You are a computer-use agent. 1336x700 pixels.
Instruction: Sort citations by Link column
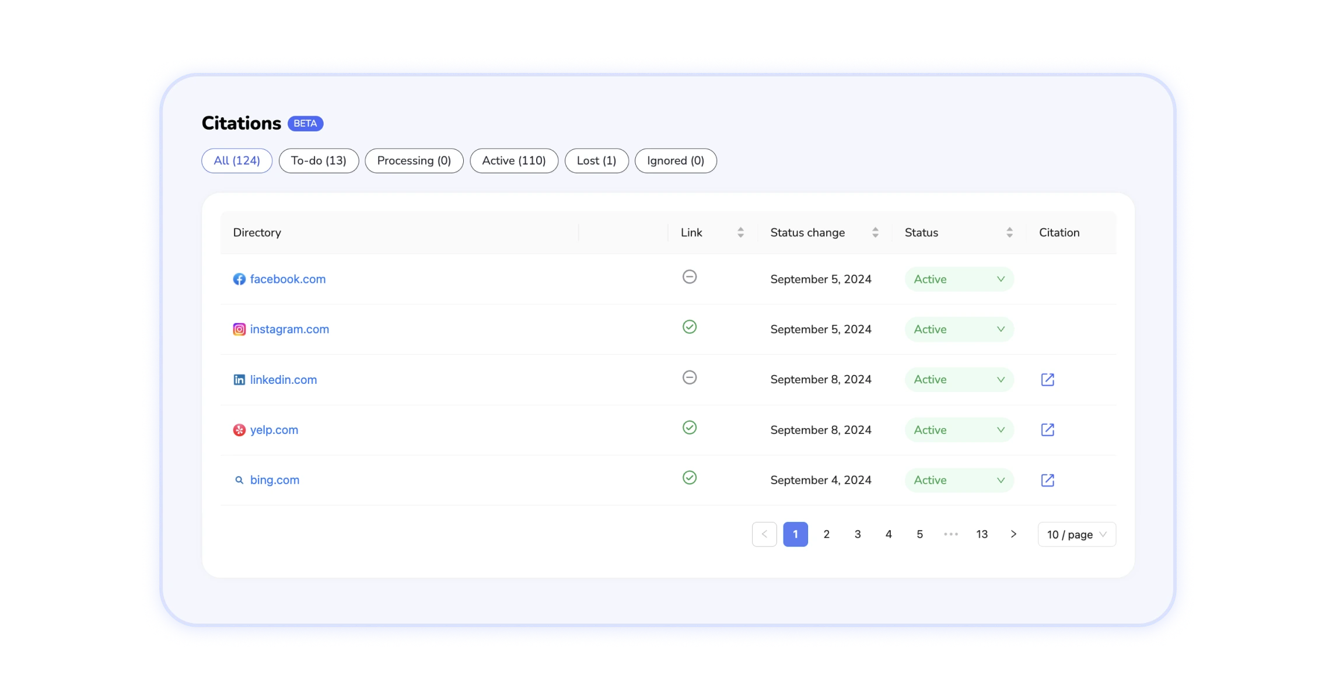pos(740,232)
